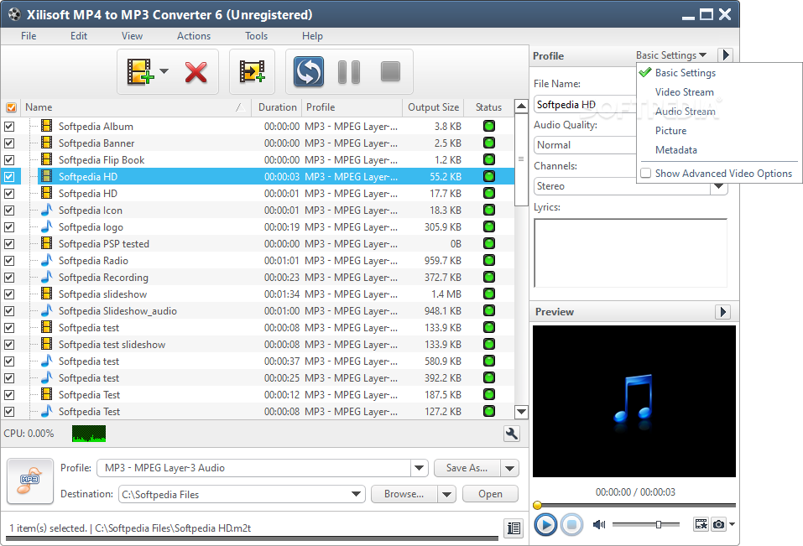This screenshot has height=546, width=803.
Task: Open the Add File dropdown arrow
Action: click(x=164, y=71)
